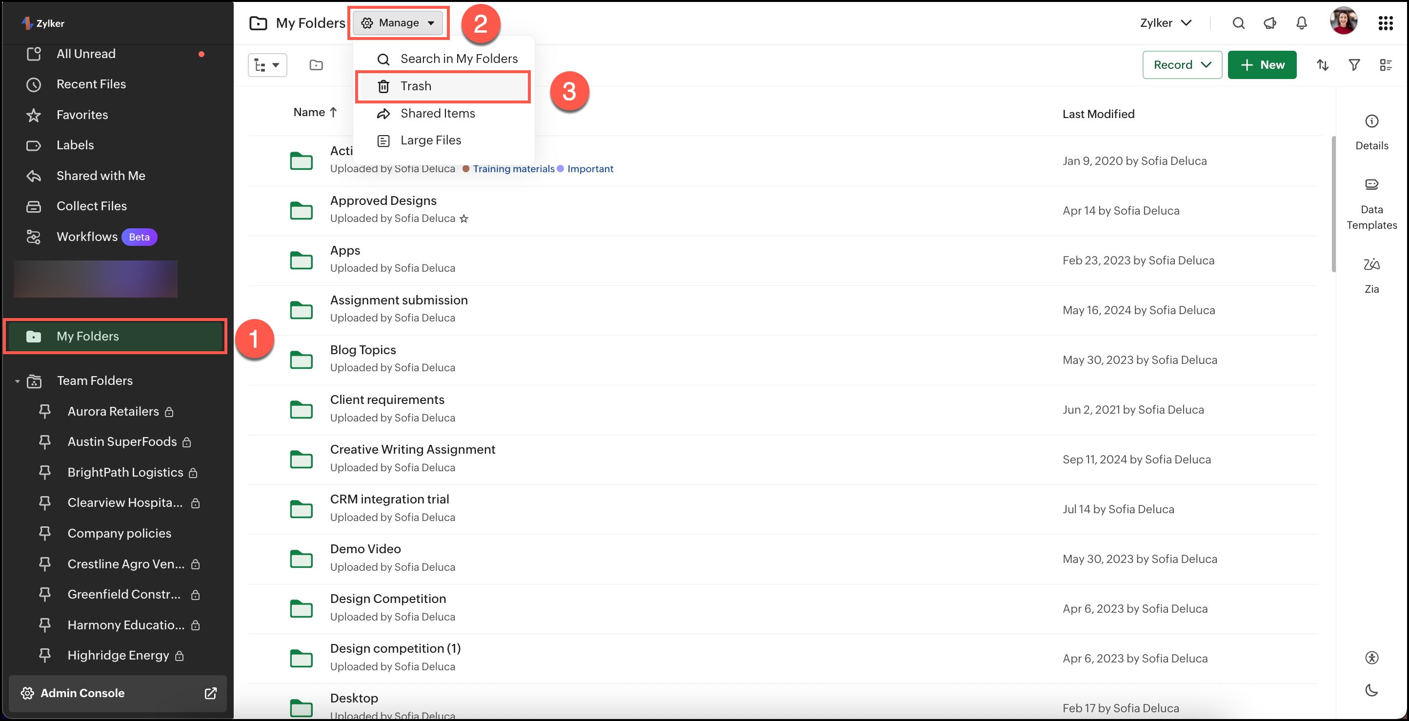Collapse the Team Folders tree
The image size is (1409, 721).
coord(17,381)
